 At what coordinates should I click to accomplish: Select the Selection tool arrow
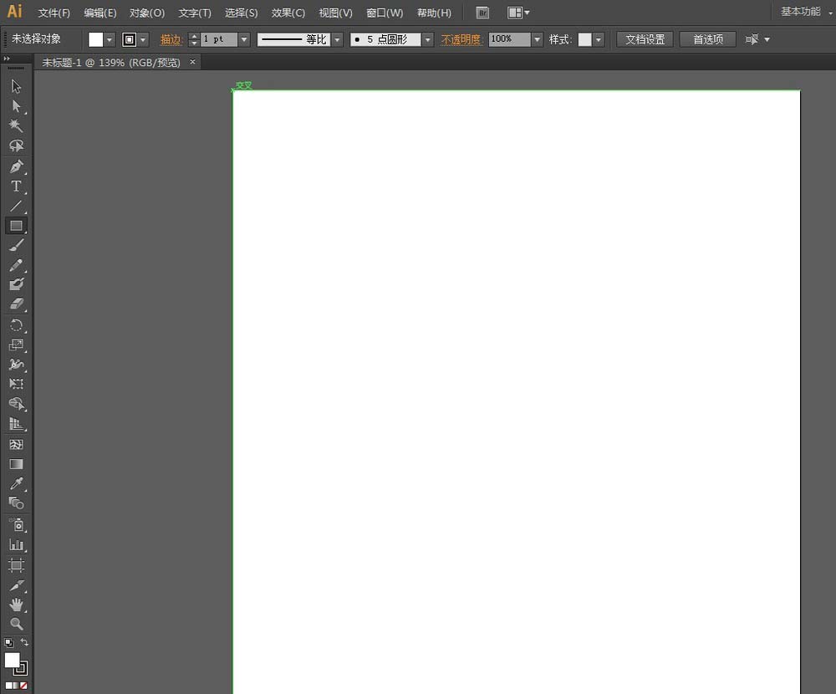pyautogui.click(x=16, y=86)
